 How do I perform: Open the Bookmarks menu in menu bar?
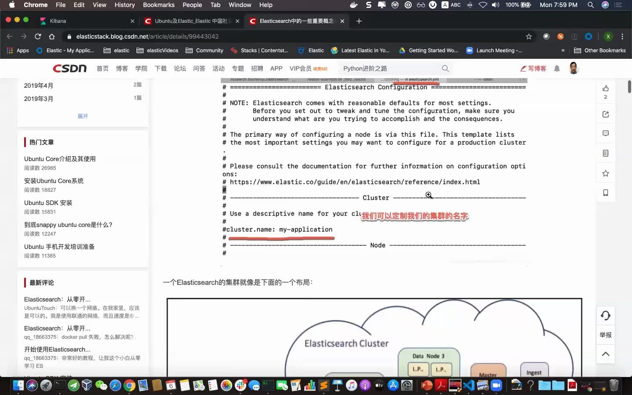point(159,5)
